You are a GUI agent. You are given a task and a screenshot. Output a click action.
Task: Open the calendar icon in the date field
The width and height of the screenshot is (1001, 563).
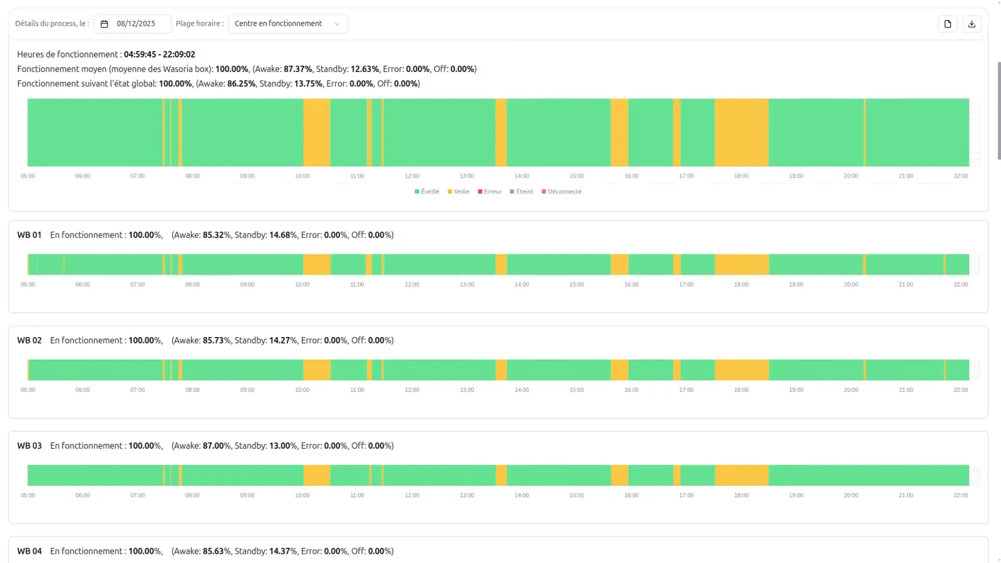coord(105,24)
